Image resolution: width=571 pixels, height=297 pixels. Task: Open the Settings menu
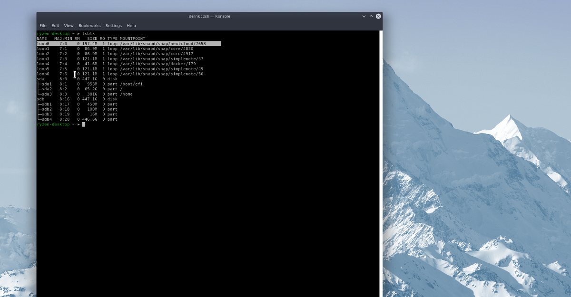(113, 26)
